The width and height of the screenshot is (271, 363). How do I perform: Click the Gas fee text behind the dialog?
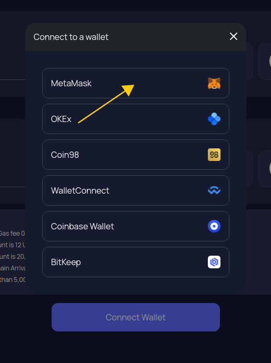pyautogui.click(x=12, y=234)
